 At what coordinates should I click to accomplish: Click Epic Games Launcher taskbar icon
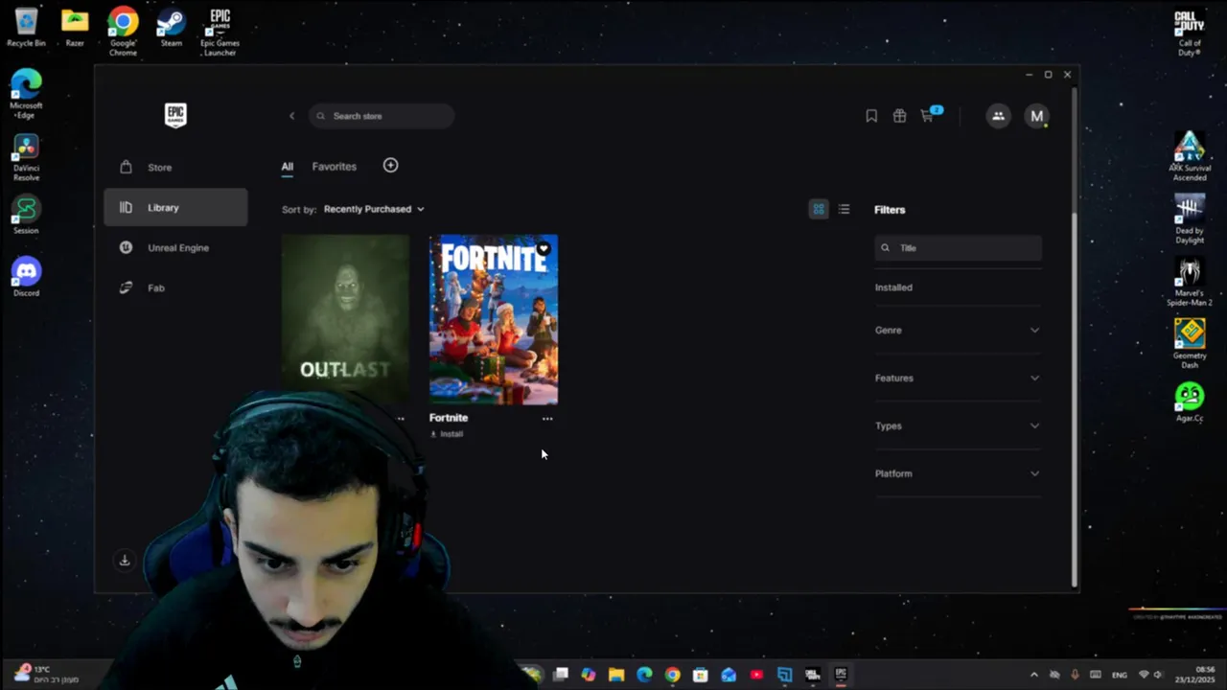pyautogui.click(x=841, y=675)
